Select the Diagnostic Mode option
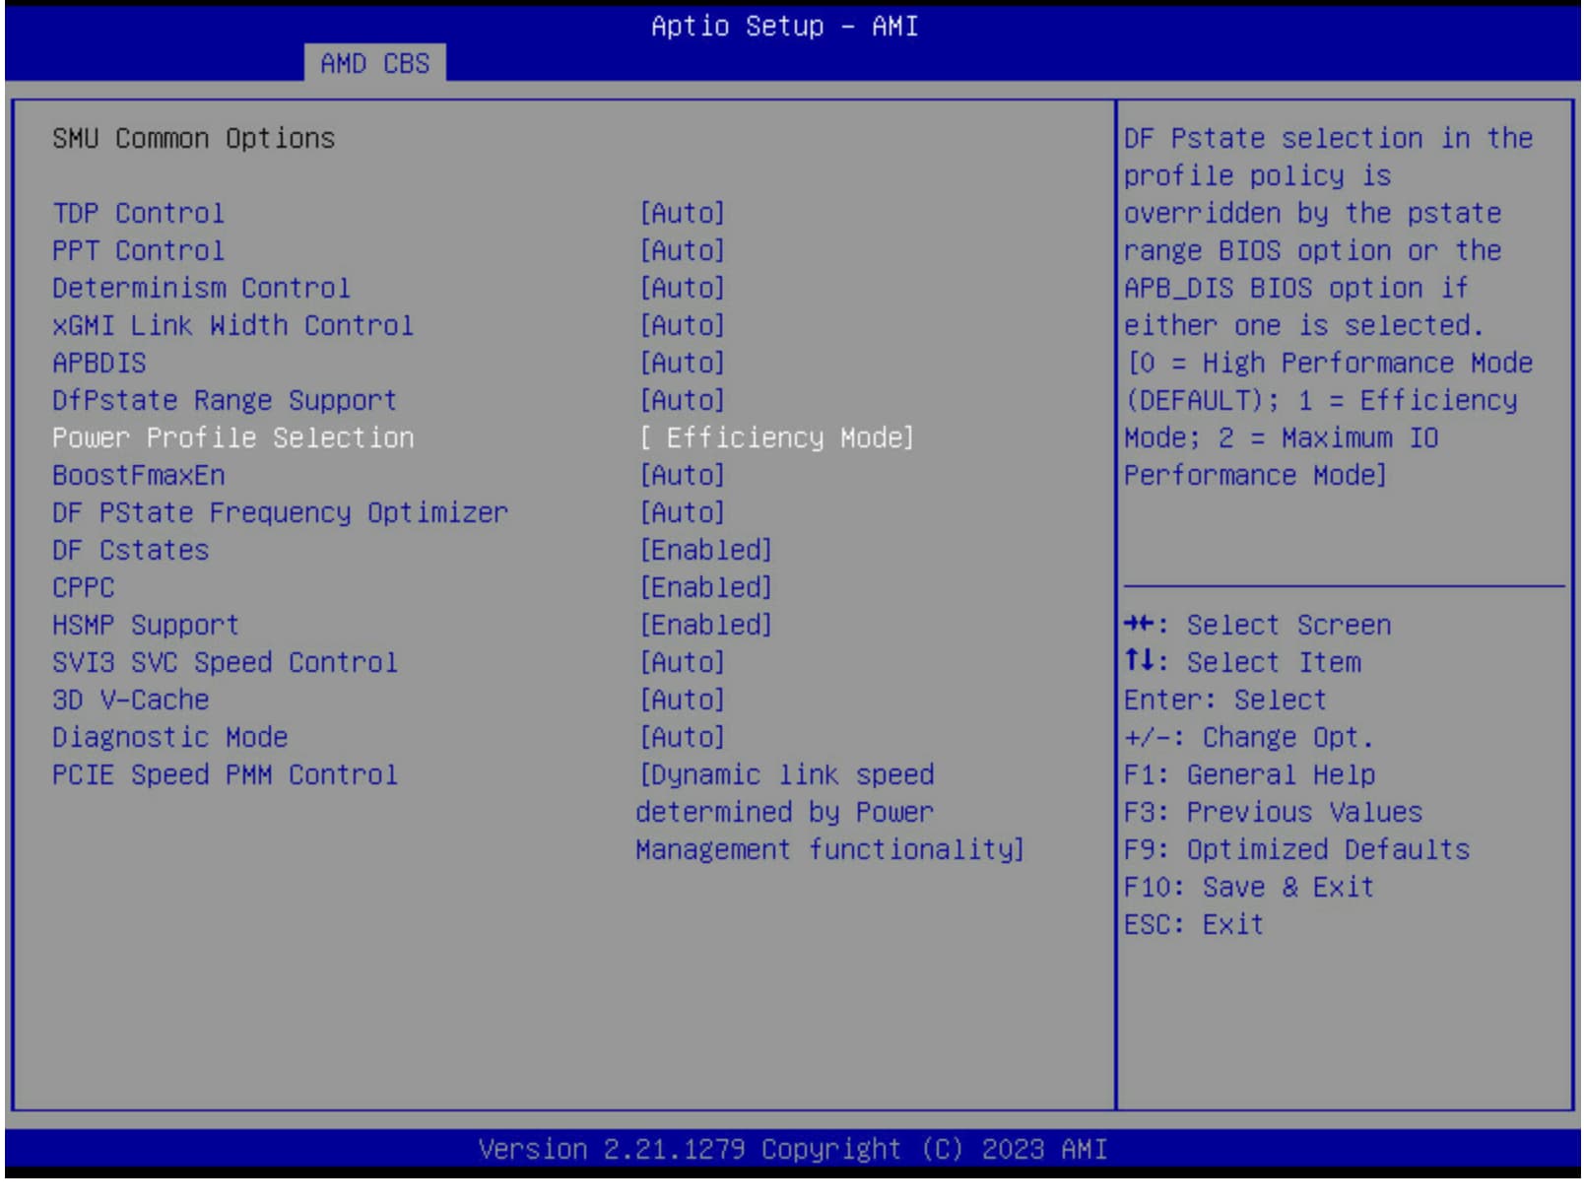 pyautogui.click(x=169, y=738)
